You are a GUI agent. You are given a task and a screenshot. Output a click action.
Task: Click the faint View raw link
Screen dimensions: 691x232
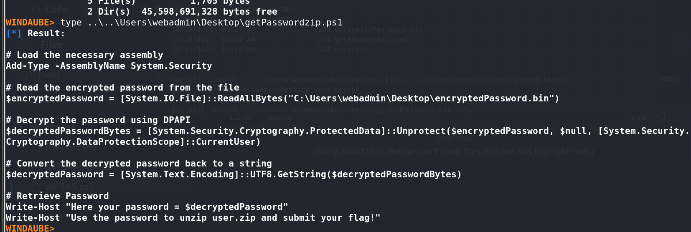[x=453, y=139]
